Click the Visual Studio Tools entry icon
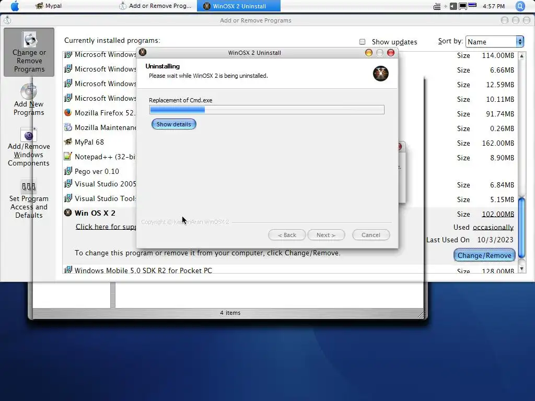Screen dimensions: 535x401 (x=68, y=198)
